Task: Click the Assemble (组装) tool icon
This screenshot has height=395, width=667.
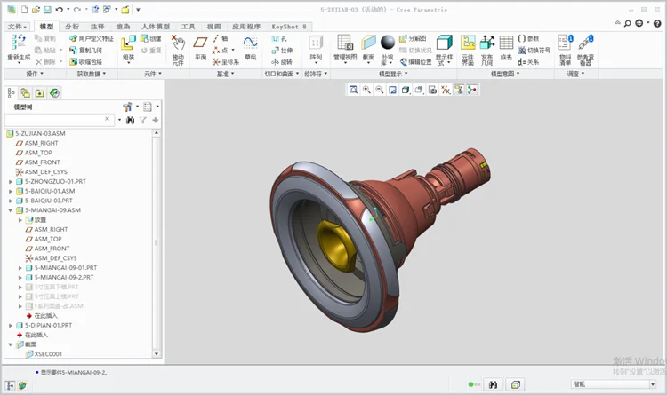Action: 129,44
